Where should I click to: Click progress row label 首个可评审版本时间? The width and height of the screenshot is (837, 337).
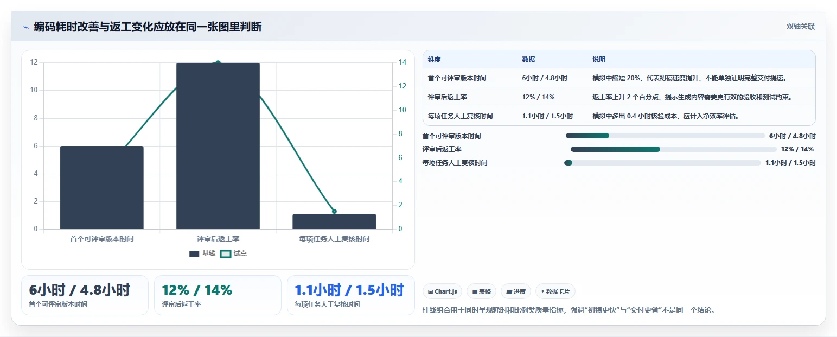[451, 136]
